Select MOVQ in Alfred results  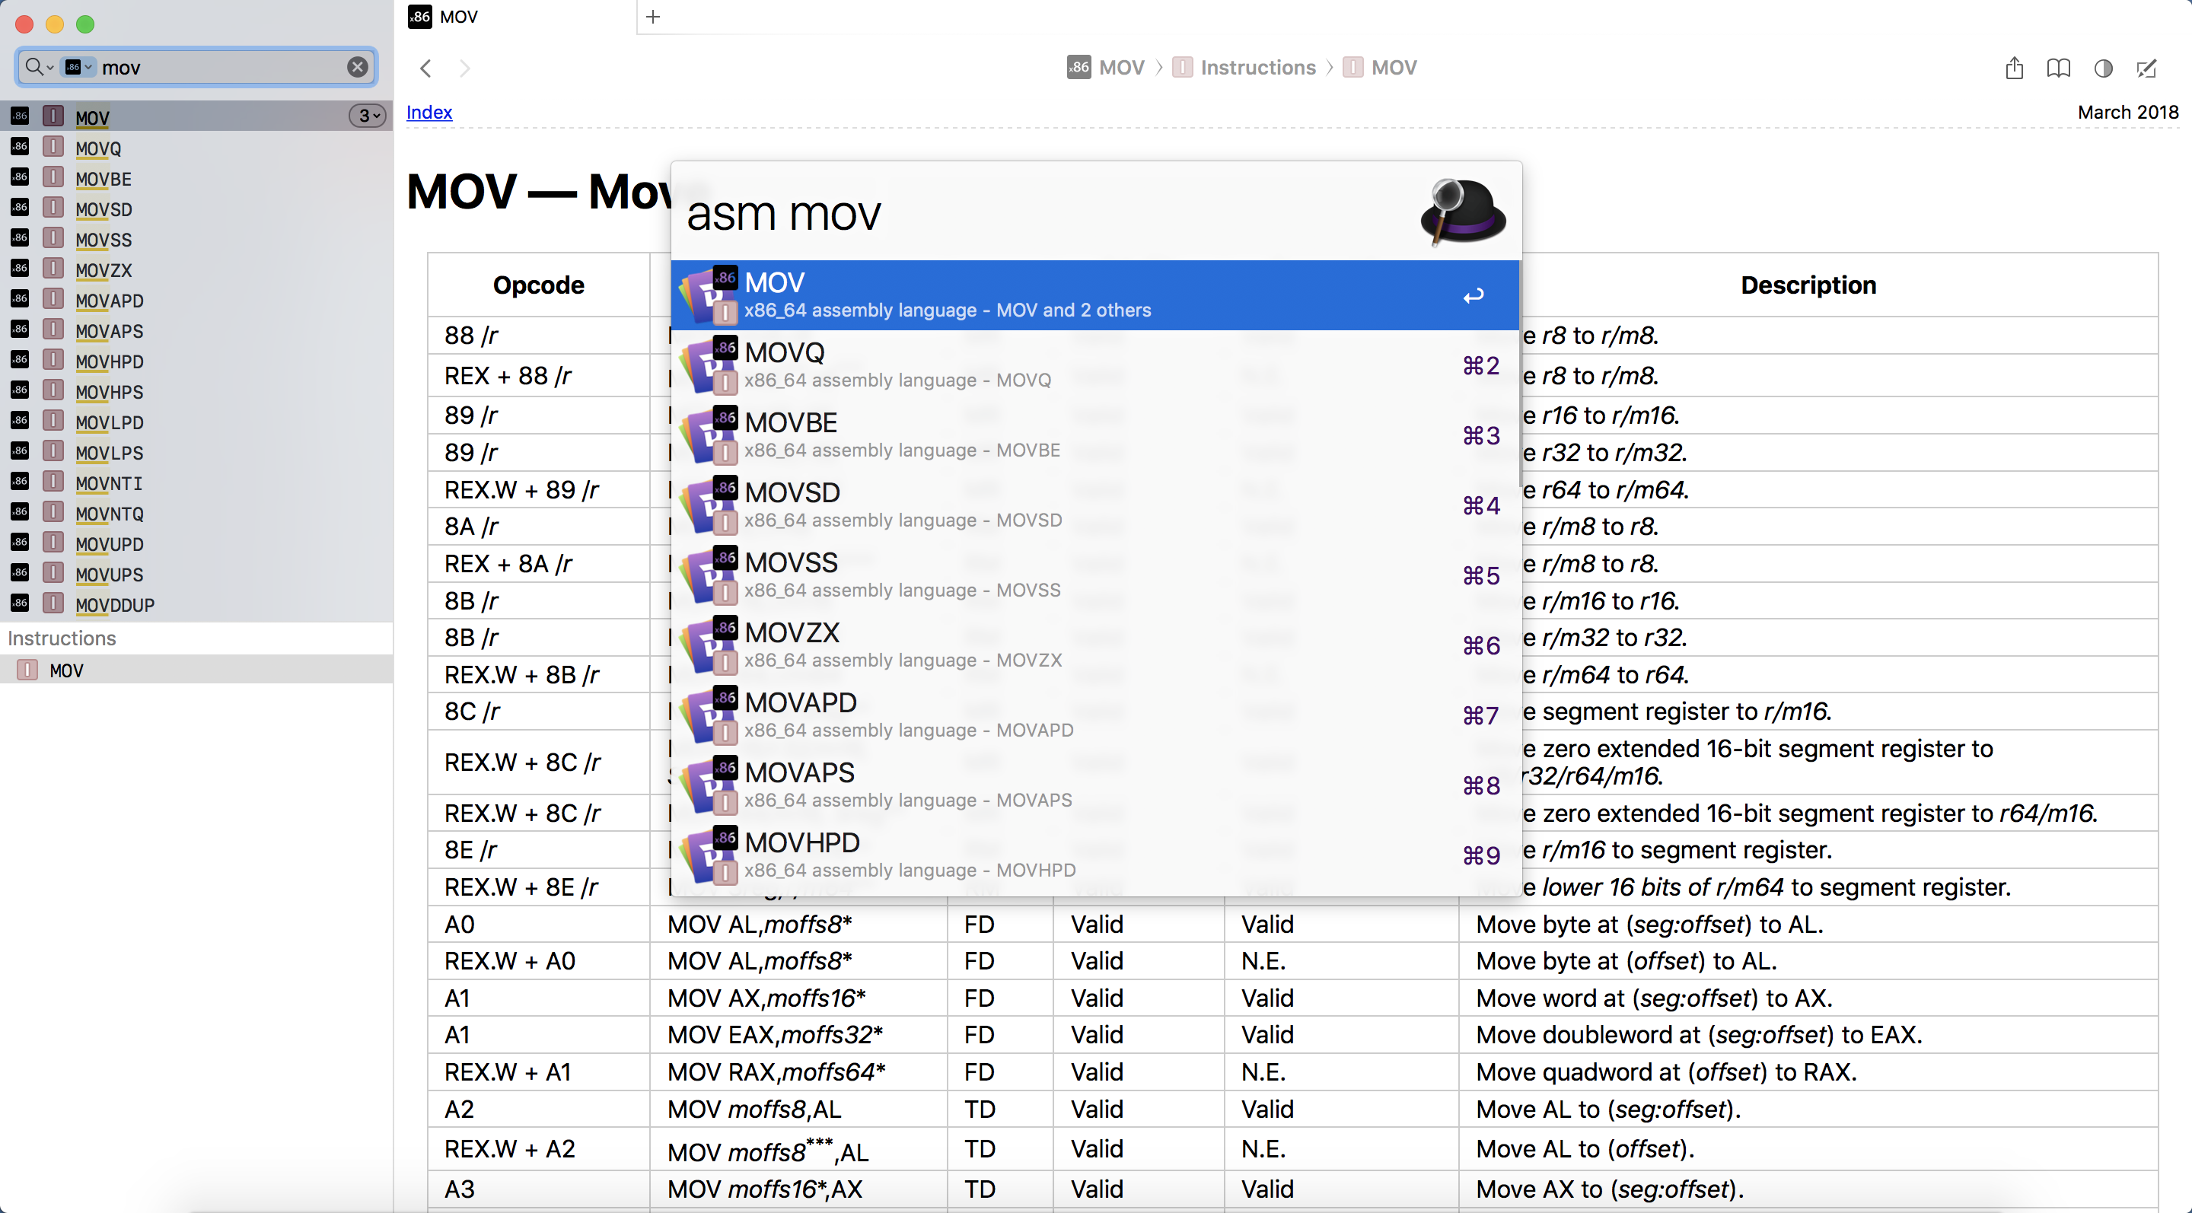coord(1094,365)
